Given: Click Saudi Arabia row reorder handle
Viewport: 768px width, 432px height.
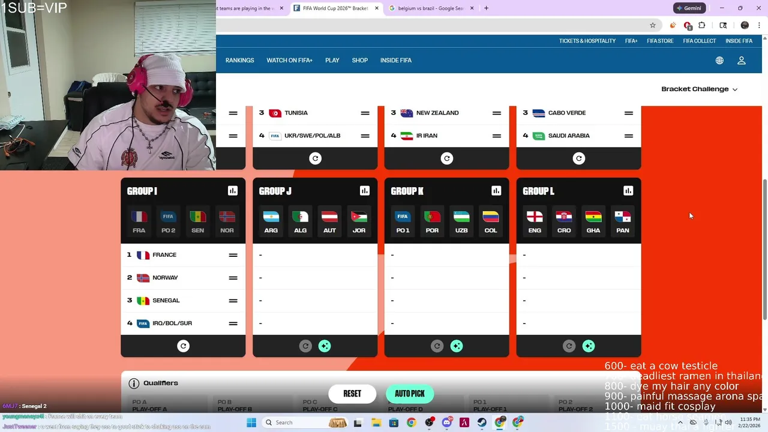Looking at the screenshot, I should [629, 136].
